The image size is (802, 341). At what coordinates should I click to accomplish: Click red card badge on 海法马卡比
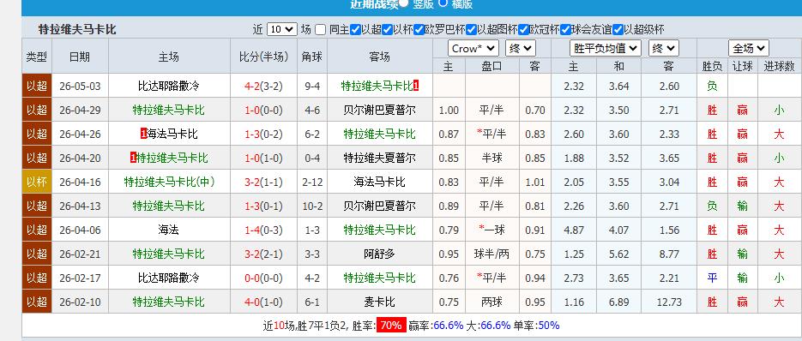(143, 134)
